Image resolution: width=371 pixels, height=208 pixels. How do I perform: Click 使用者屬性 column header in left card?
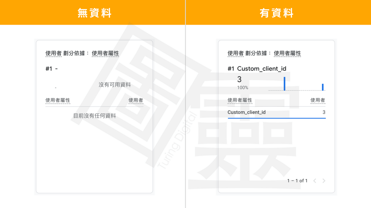(x=58, y=100)
